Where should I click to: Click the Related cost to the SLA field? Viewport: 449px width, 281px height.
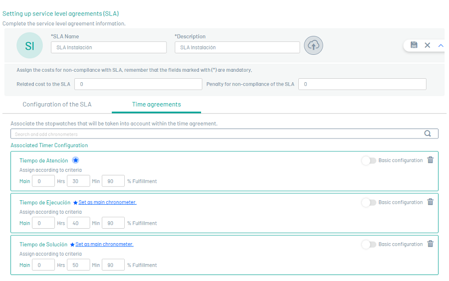pyautogui.click(x=138, y=84)
